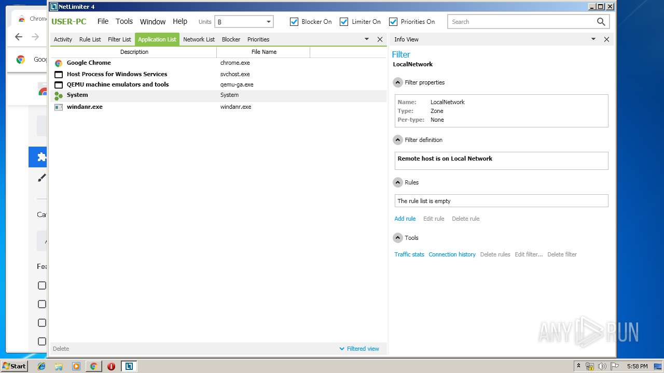Click the taskbar clock showing 5:58 PM
This screenshot has width=664, height=373.
pos(637,366)
